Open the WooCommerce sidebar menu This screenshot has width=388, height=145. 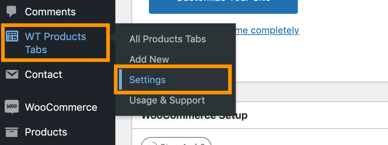(61, 107)
